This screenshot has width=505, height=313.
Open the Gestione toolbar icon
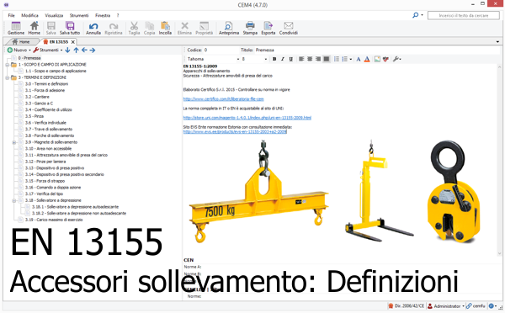16,28
